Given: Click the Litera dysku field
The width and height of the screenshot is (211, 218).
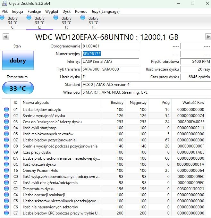Looking at the screenshot, I should pyautogui.click(x=110, y=77).
